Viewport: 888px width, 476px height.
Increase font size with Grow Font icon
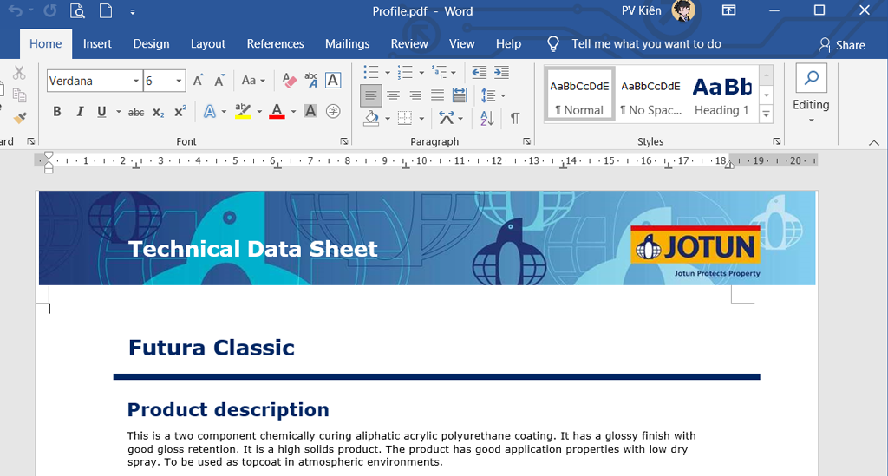pyautogui.click(x=199, y=81)
